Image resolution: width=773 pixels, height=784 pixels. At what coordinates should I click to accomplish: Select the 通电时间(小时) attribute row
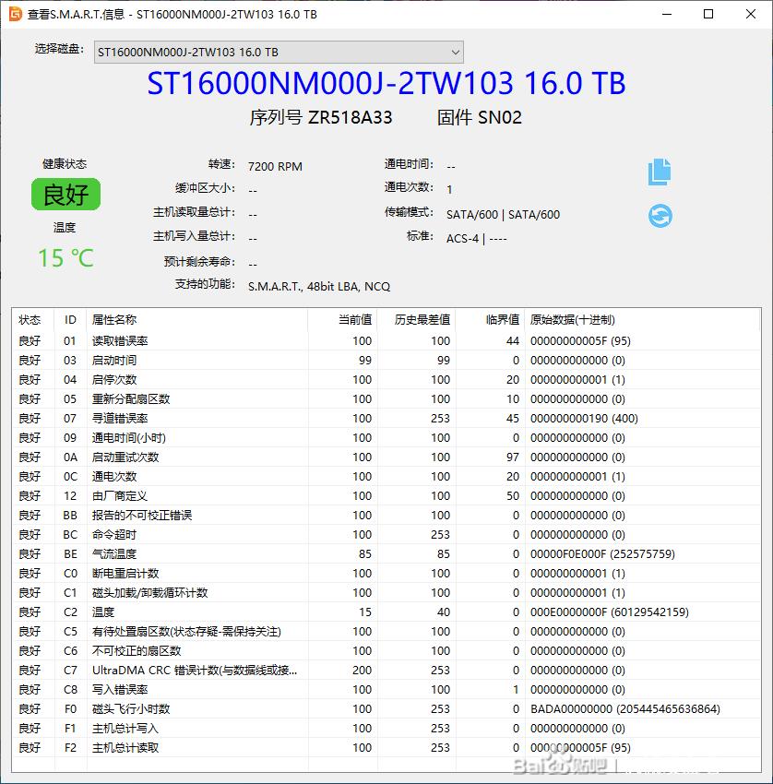[386, 438]
